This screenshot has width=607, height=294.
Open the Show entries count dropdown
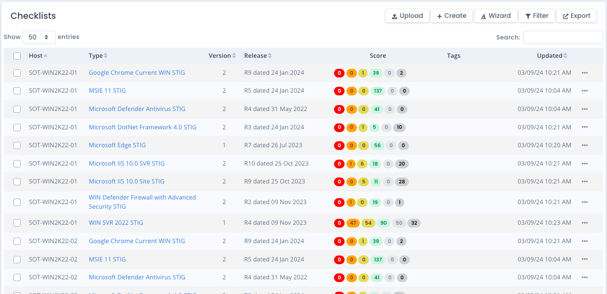[39, 37]
